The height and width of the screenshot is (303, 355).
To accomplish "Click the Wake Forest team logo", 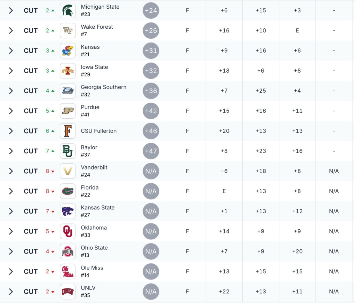I will (x=68, y=30).
